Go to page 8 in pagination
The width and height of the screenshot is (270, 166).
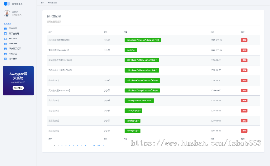tap(85, 146)
